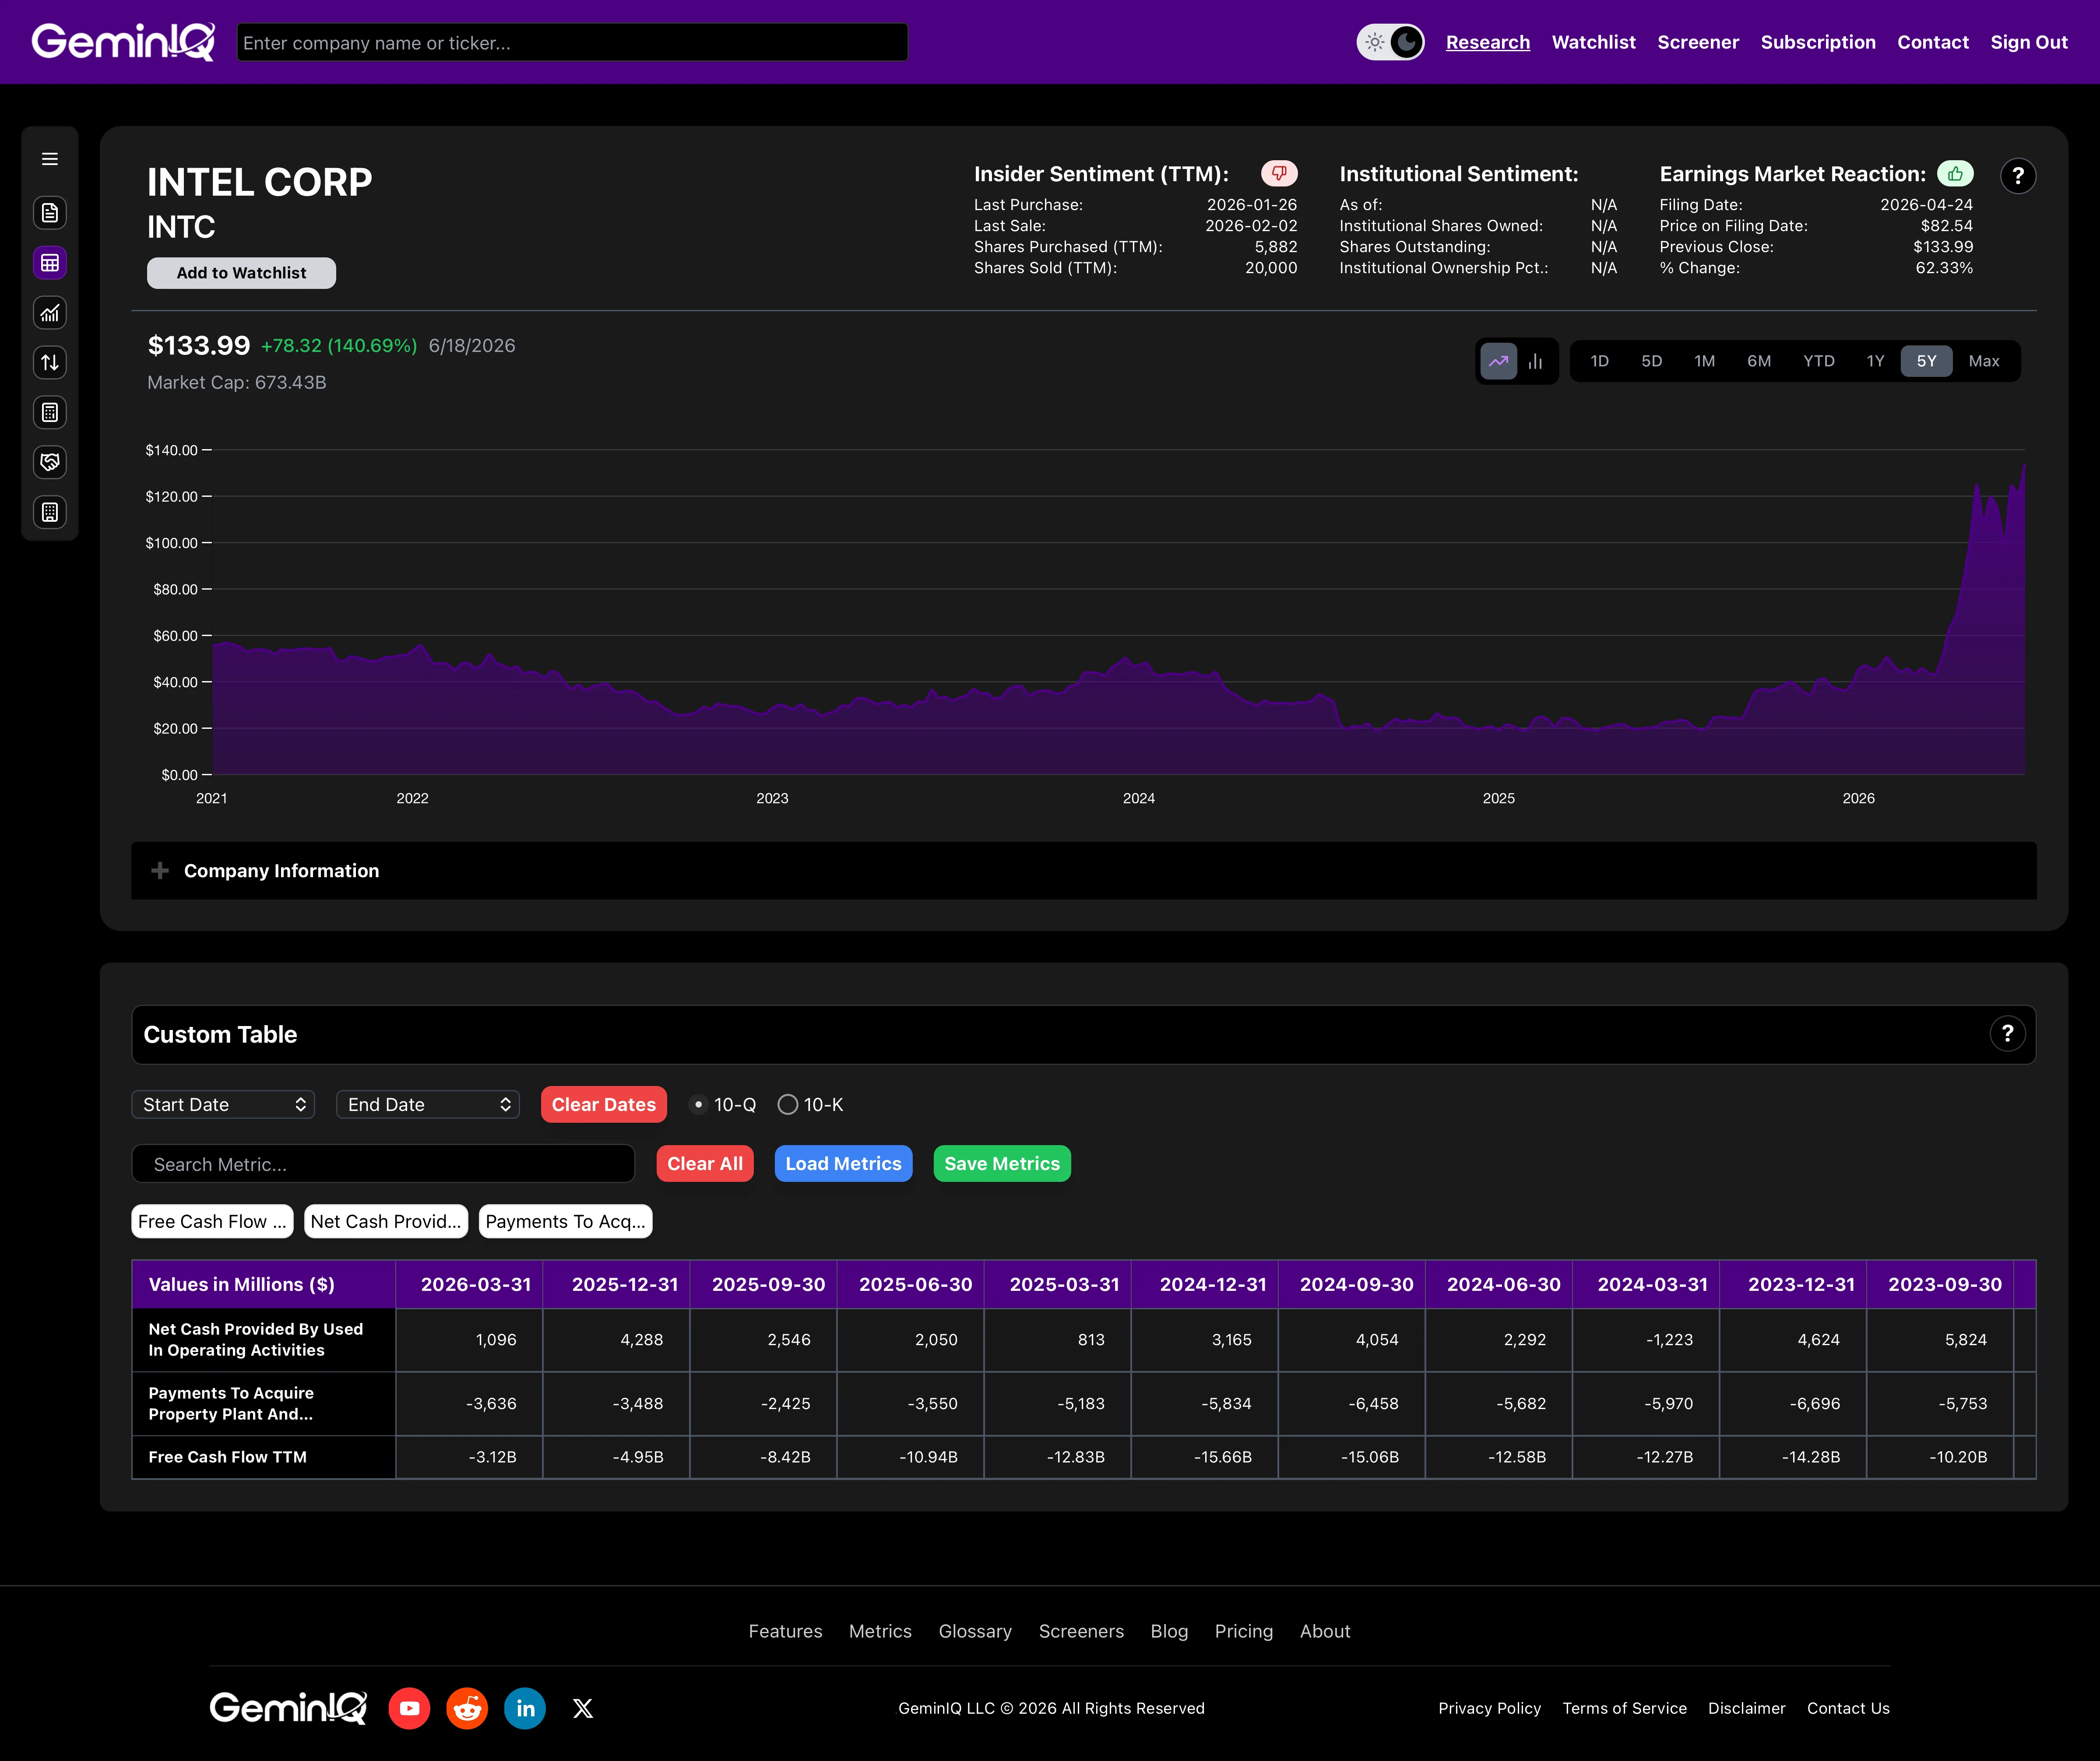Toggle the light/dark theme switch
The width and height of the screenshot is (2100, 1761).
1390,42
